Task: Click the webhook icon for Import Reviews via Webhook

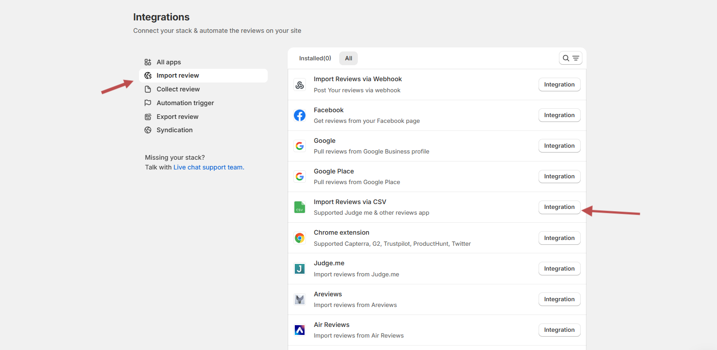Action: pyautogui.click(x=300, y=85)
